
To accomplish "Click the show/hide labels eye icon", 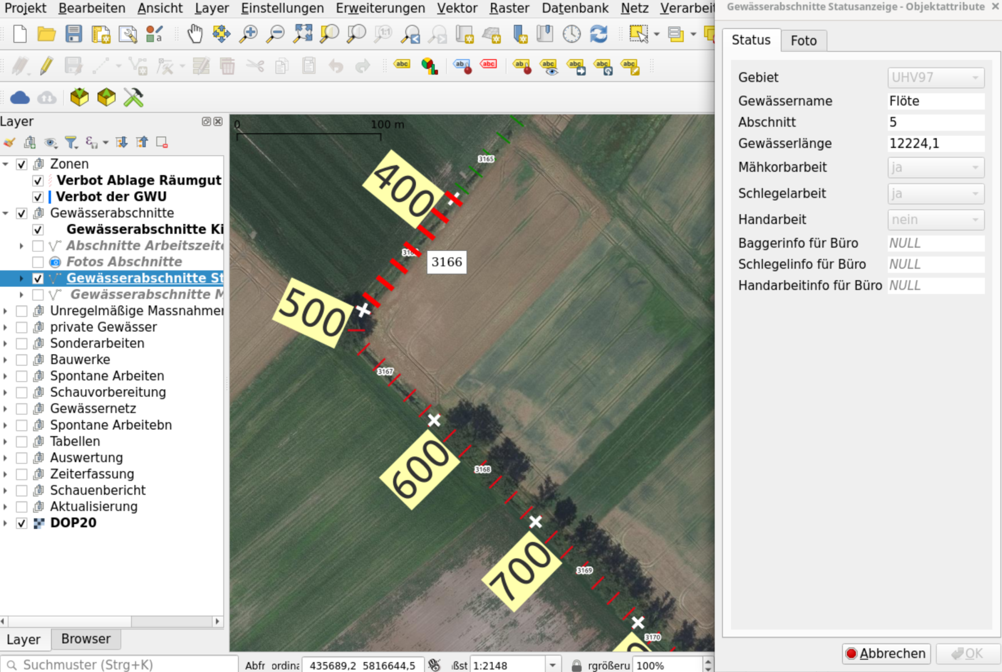I will [549, 66].
